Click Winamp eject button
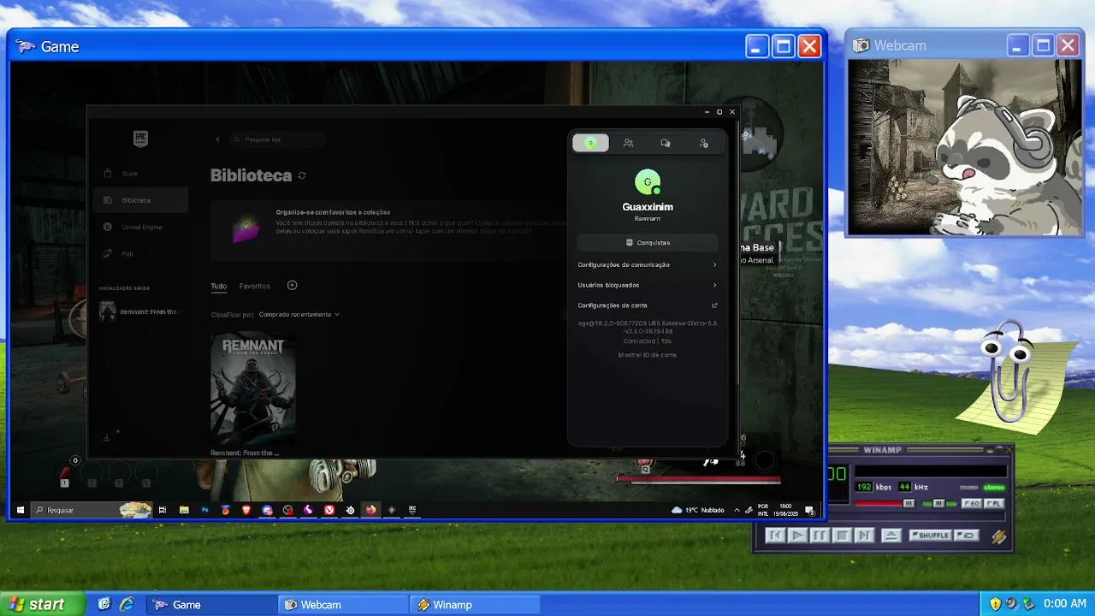The image size is (1095, 616). pyautogui.click(x=891, y=536)
